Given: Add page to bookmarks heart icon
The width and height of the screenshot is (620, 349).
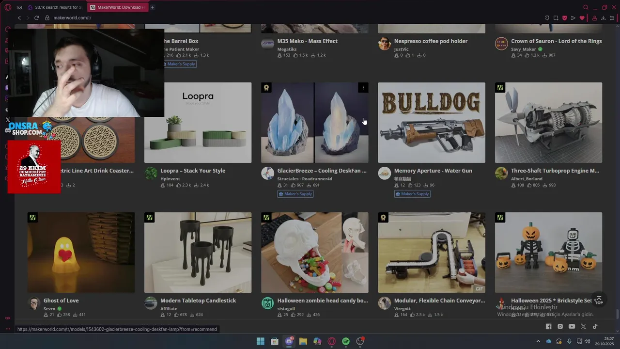Looking at the screenshot, I should click(x=582, y=18).
